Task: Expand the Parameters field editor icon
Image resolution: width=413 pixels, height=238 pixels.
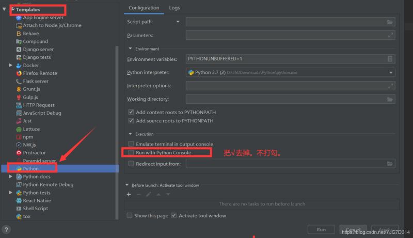Action: pos(390,35)
